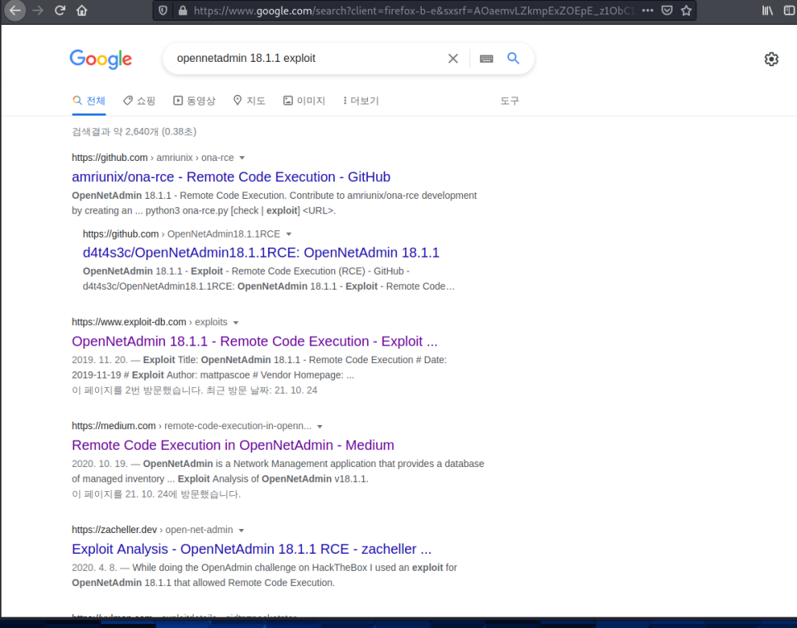Open Google settings gear icon
Image resolution: width=797 pixels, height=628 pixels.
(x=771, y=59)
